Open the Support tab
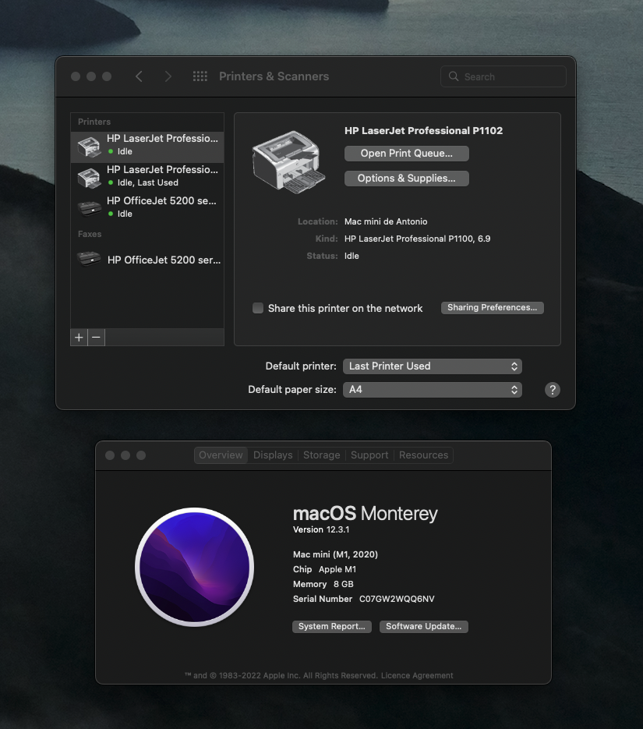The image size is (643, 729). click(x=369, y=455)
